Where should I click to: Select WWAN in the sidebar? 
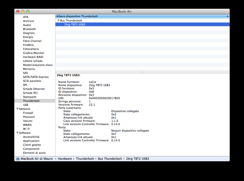[x=27, y=125]
